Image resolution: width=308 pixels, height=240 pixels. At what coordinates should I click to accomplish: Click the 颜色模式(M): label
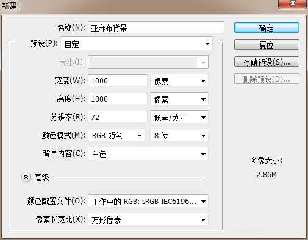coord(63,135)
